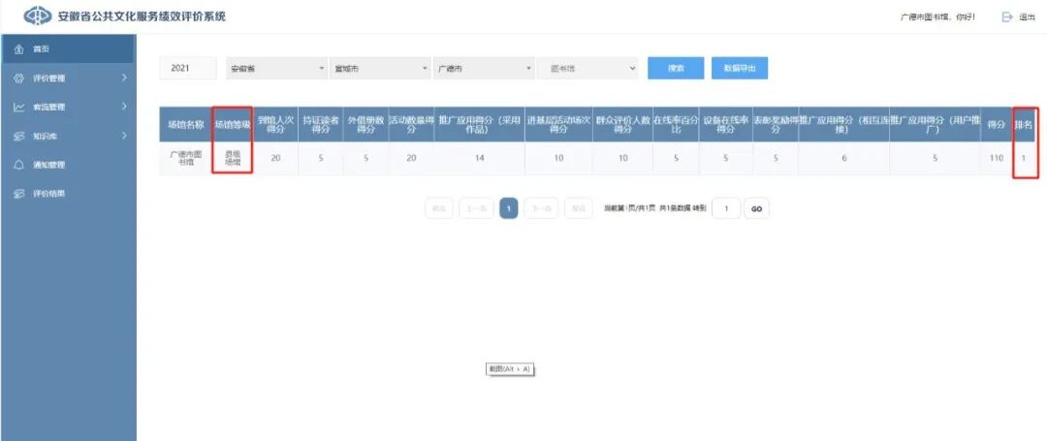Click the 县级场馆 venue level cell
The height and width of the screenshot is (441, 1047).
click(x=233, y=159)
